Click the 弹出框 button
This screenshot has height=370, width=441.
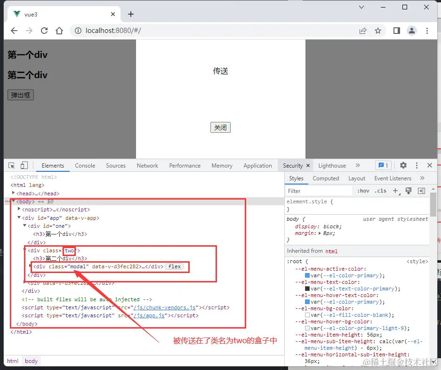coord(21,95)
